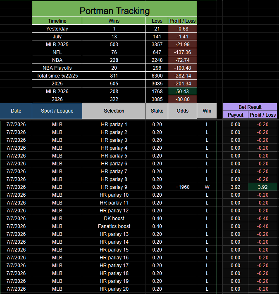
Task: Click the 3.92 payout cell for HR parlay 9
Action: (235, 187)
